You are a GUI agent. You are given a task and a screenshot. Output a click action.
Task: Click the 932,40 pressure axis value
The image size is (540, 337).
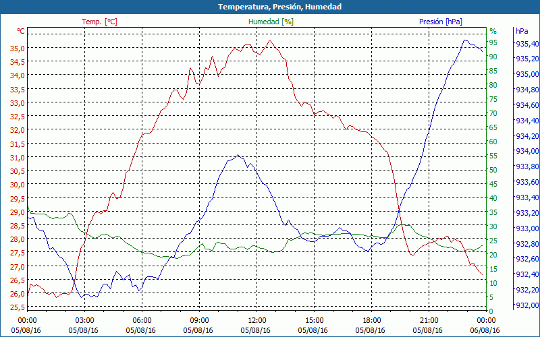coord(527,274)
